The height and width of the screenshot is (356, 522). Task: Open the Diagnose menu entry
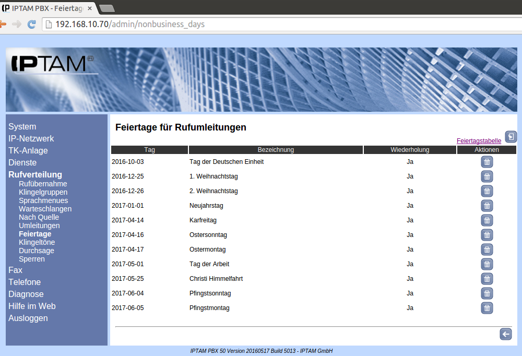coord(26,294)
